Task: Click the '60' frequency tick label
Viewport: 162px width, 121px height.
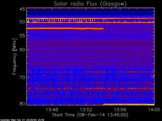Action: coord(22,50)
